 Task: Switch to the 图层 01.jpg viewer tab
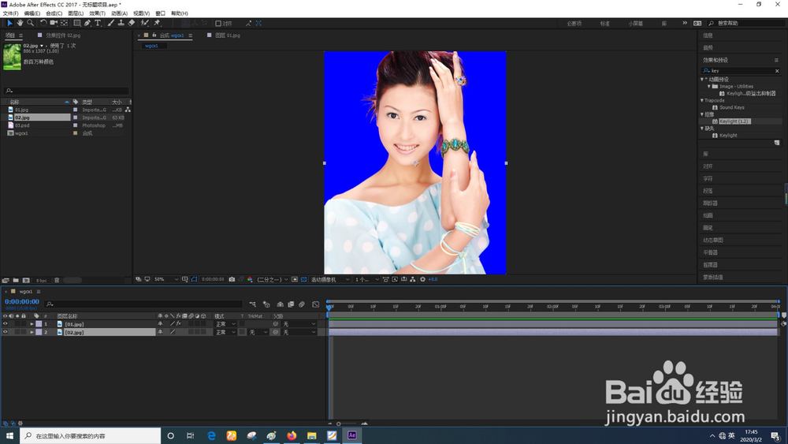(227, 35)
